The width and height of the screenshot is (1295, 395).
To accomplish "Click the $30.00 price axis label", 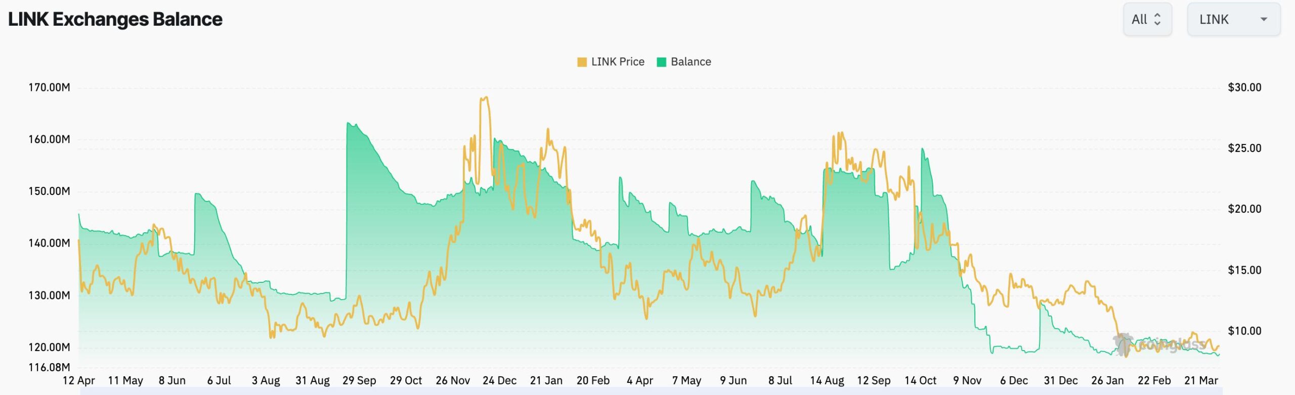I will coord(1244,87).
